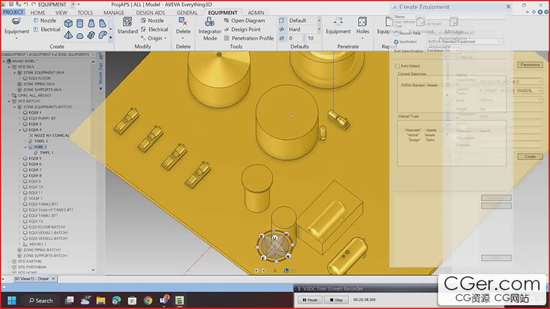The height and width of the screenshot is (309, 550).
Task: Open Google Chrome from the taskbar
Action: click(148, 300)
